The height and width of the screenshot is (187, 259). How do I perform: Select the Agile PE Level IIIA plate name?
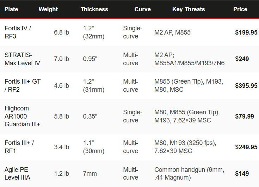point(18,174)
